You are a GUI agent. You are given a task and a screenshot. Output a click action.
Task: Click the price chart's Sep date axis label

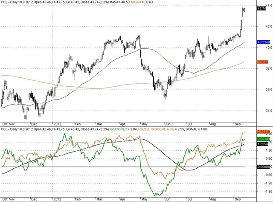pos(238,124)
